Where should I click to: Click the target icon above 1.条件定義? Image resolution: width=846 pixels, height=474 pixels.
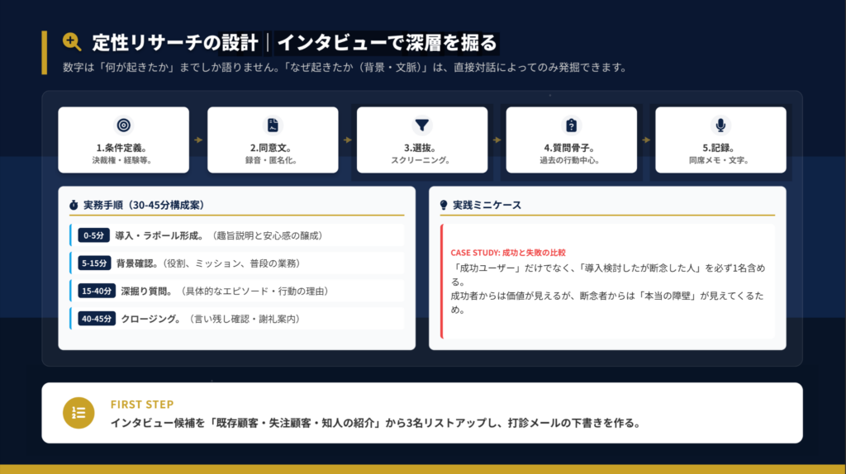point(123,126)
